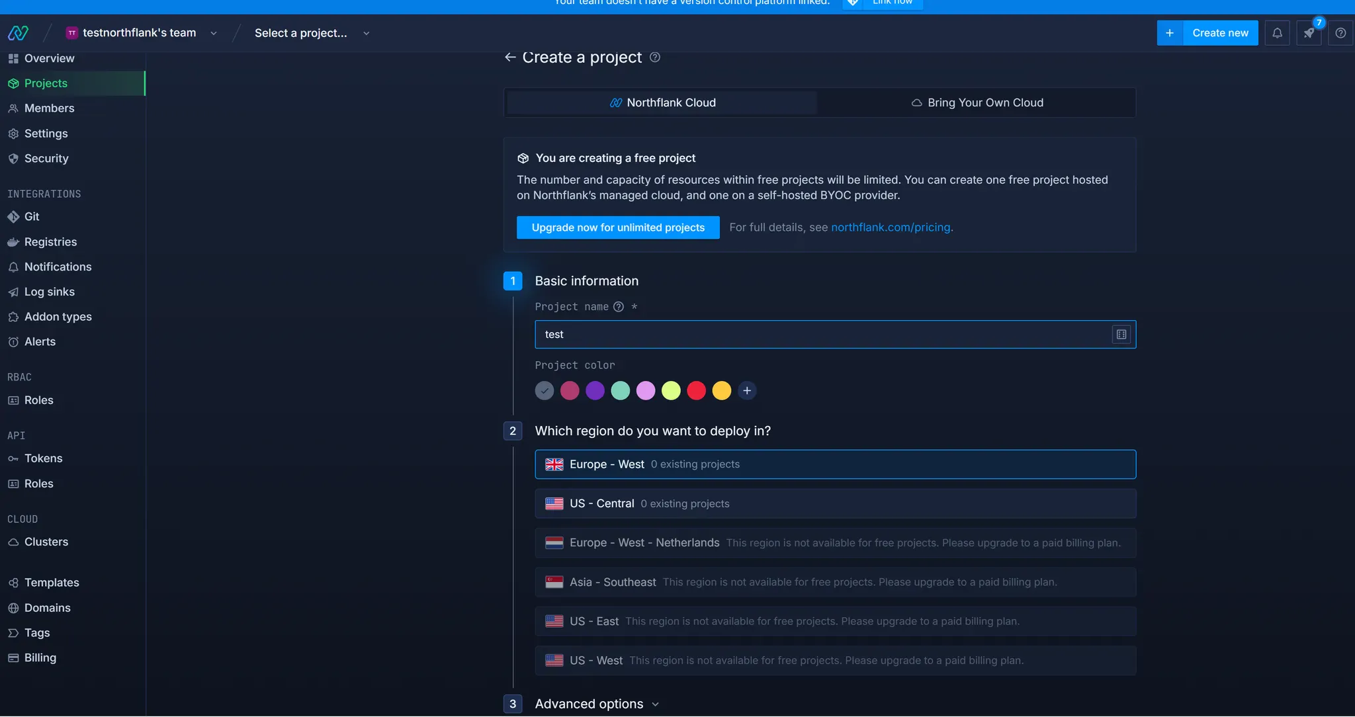Choose the orange-yellow project color
1355x717 pixels.
click(721, 391)
